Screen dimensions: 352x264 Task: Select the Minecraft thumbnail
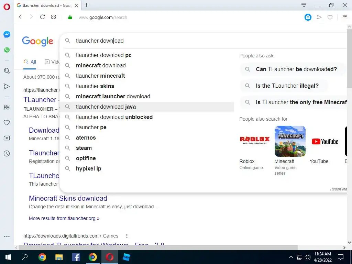coord(290,141)
